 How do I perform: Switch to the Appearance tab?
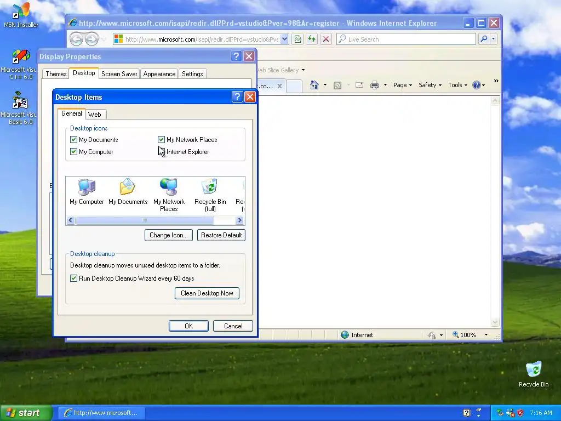pyautogui.click(x=159, y=74)
